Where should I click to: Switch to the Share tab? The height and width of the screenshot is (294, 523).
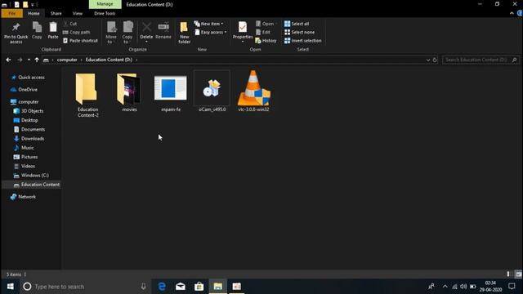coord(56,13)
